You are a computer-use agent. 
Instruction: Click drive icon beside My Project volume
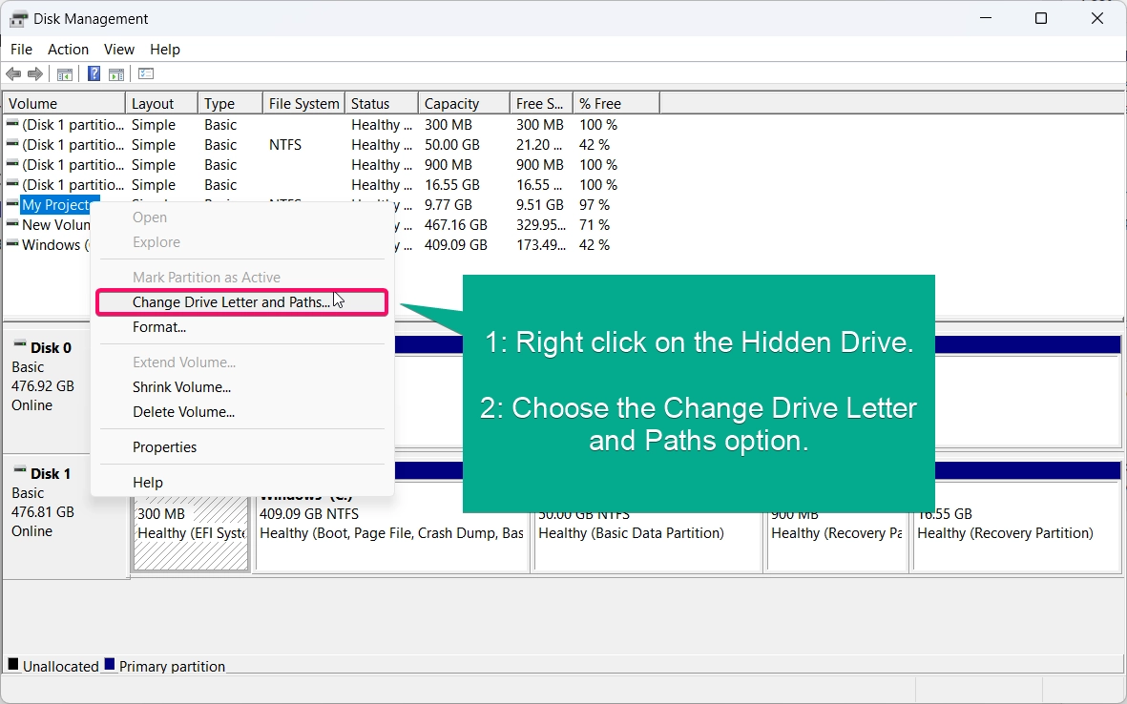pyautogui.click(x=12, y=205)
